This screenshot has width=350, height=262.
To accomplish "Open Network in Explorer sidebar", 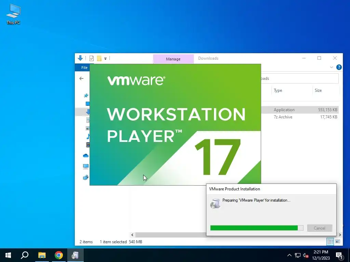I will (86, 177).
